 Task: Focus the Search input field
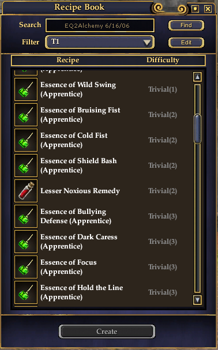pyautogui.click(x=100, y=25)
